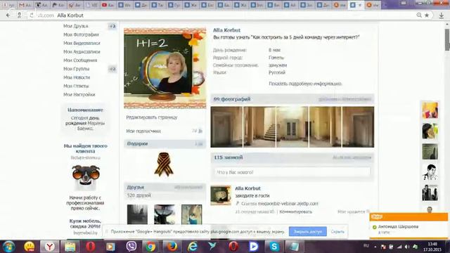Switch to the YouTube browser tab

click(108, 5)
